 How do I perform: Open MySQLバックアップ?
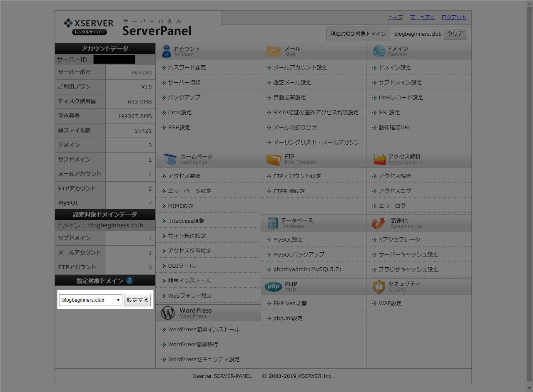click(299, 254)
